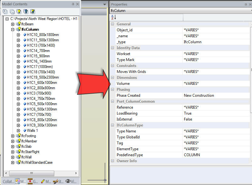Click the blue light bulb Hide All icon
Viewport: 252px width, 185px height.
[26, 12]
